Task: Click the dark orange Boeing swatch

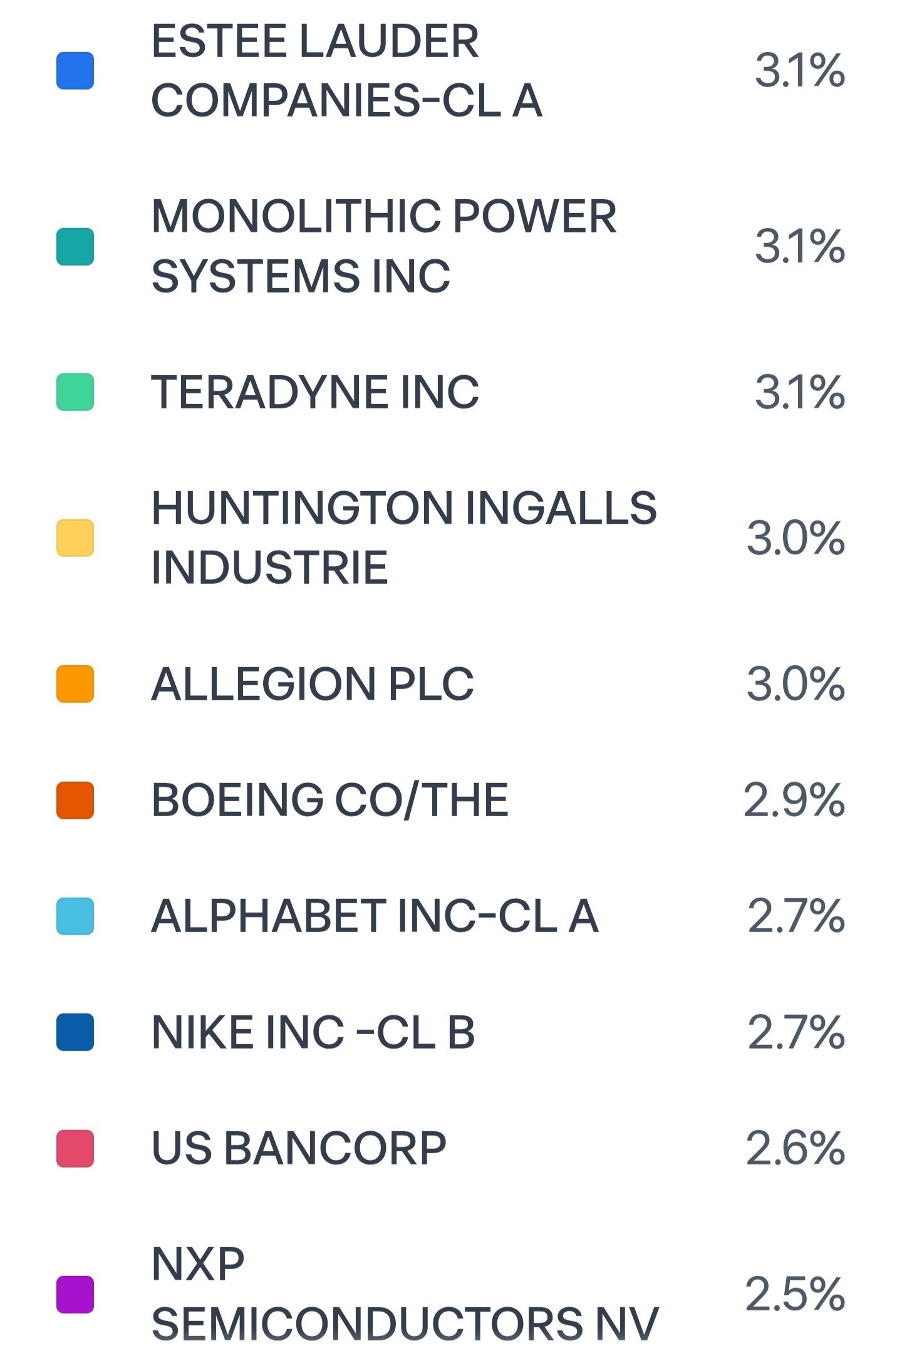Action: [75, 801]
